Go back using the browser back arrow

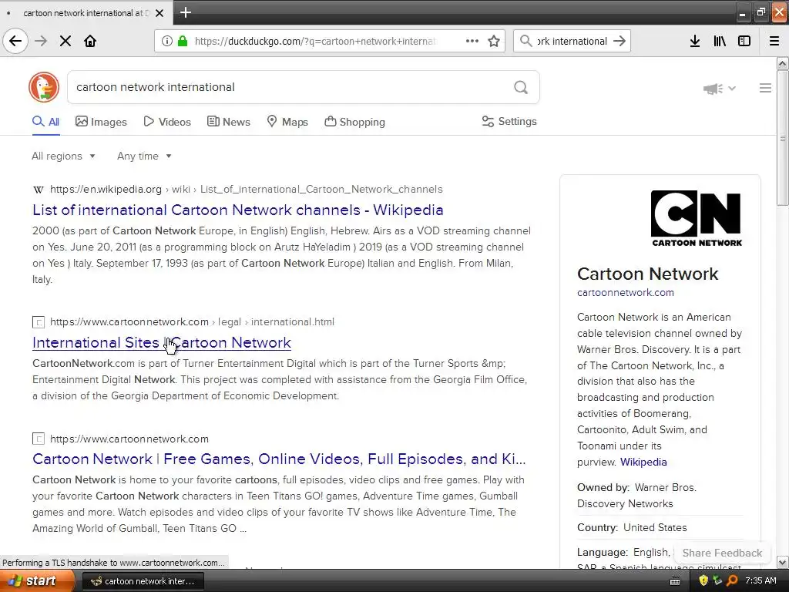[15, 41]
